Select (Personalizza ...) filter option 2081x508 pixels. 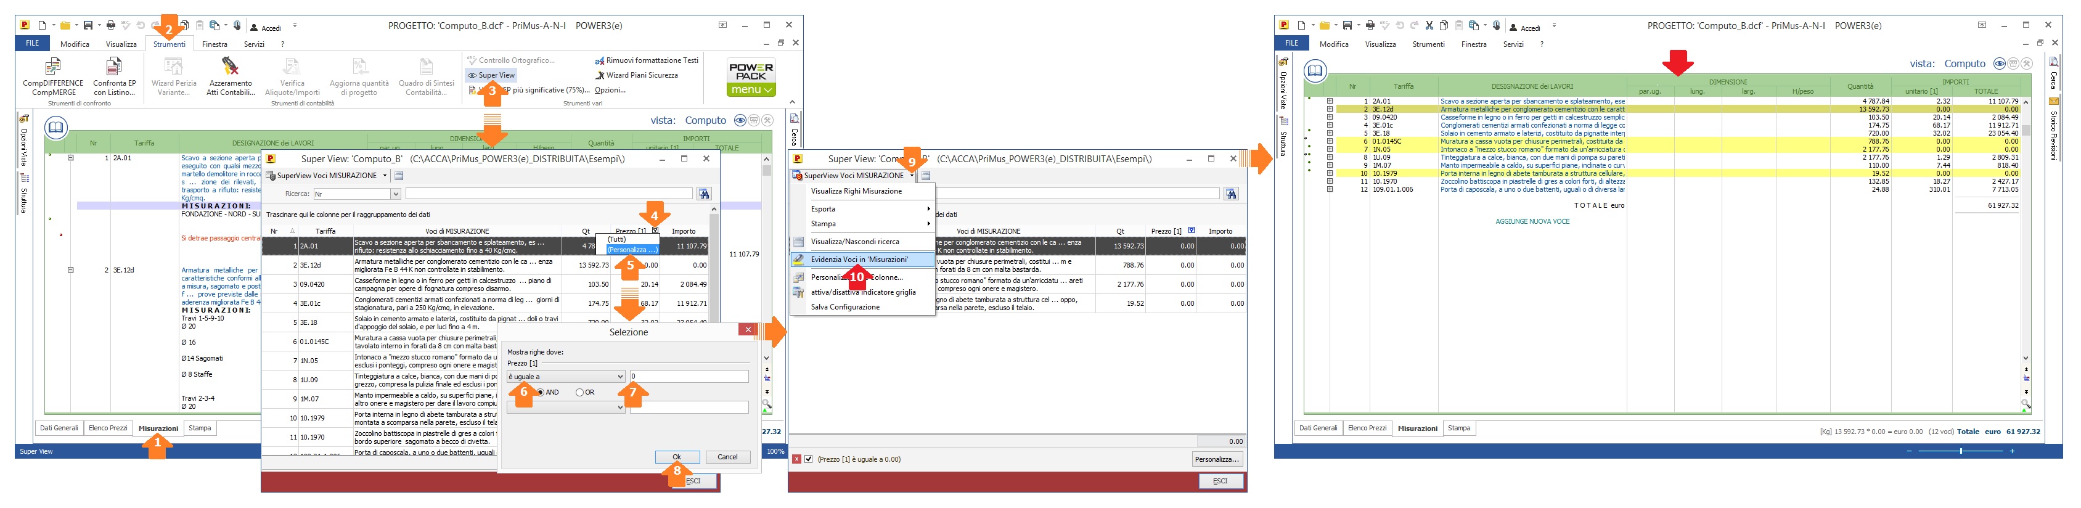(632, 250)
